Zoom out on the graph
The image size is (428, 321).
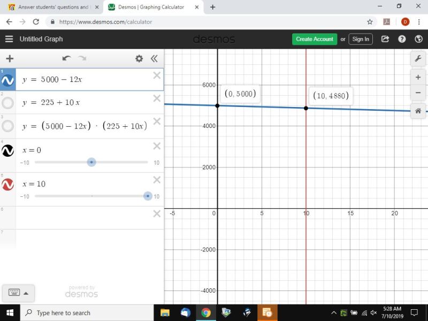coord(418,93)
